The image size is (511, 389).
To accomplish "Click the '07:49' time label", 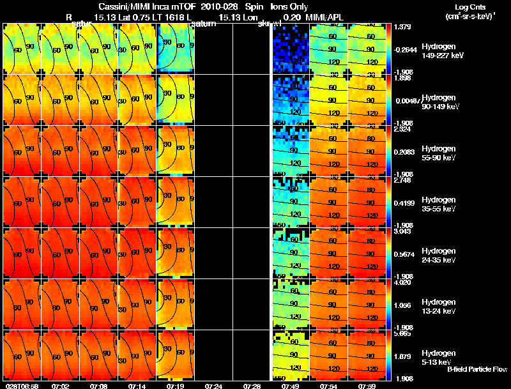I will (x=291, y=386).
